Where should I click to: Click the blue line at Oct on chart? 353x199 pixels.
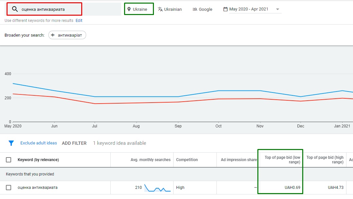click(218, 91)
